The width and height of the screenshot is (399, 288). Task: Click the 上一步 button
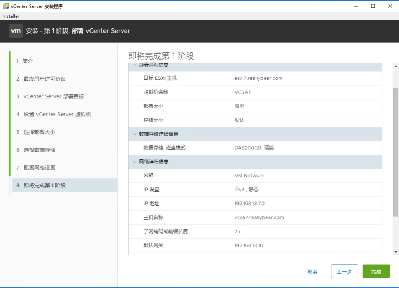345,271
